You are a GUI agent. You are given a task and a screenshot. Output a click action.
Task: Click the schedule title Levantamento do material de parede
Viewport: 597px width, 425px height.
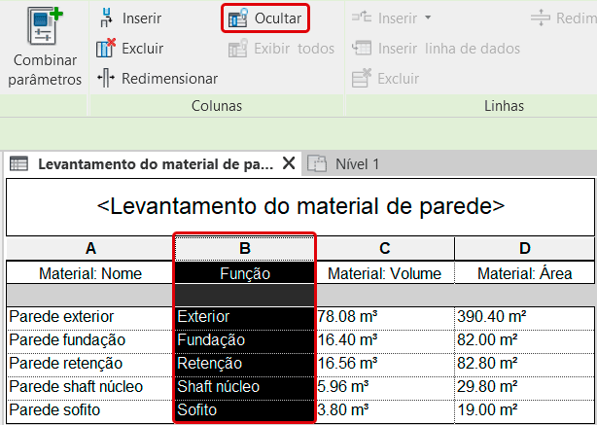300,205
